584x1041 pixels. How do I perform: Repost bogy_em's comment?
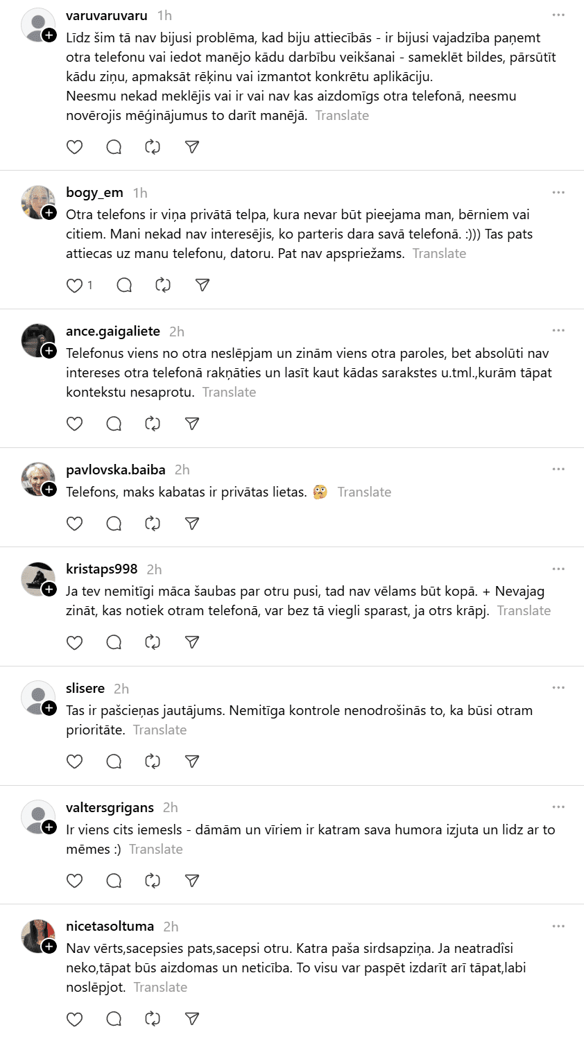(x=163, y=285)
